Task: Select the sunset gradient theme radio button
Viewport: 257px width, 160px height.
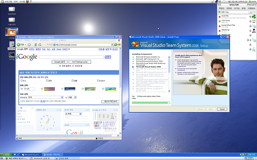Action: click(x=42, y=89)
